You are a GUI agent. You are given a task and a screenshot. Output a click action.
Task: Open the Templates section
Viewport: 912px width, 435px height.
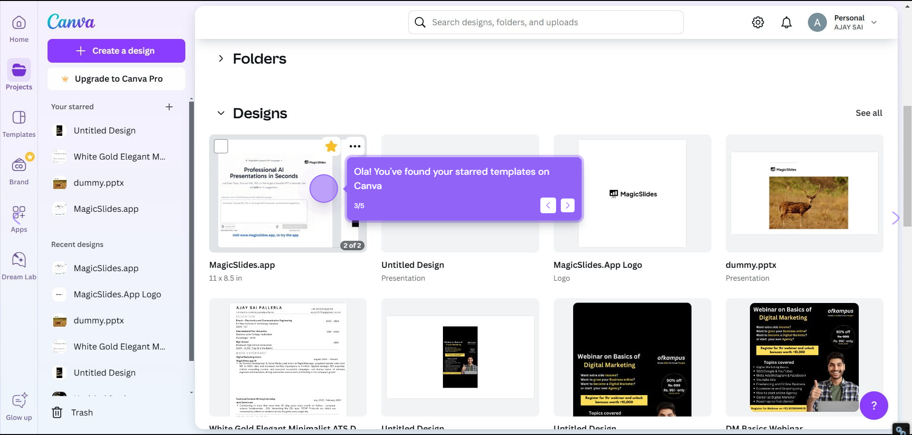click(19, 124)
